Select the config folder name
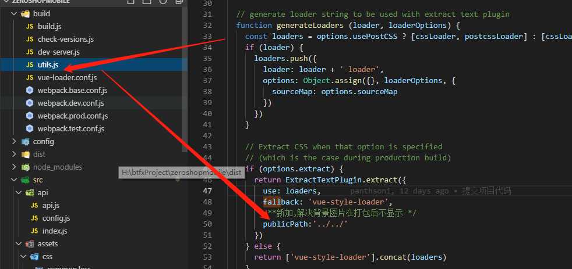This screenshot has width=572, height=269. pos(44,142)
